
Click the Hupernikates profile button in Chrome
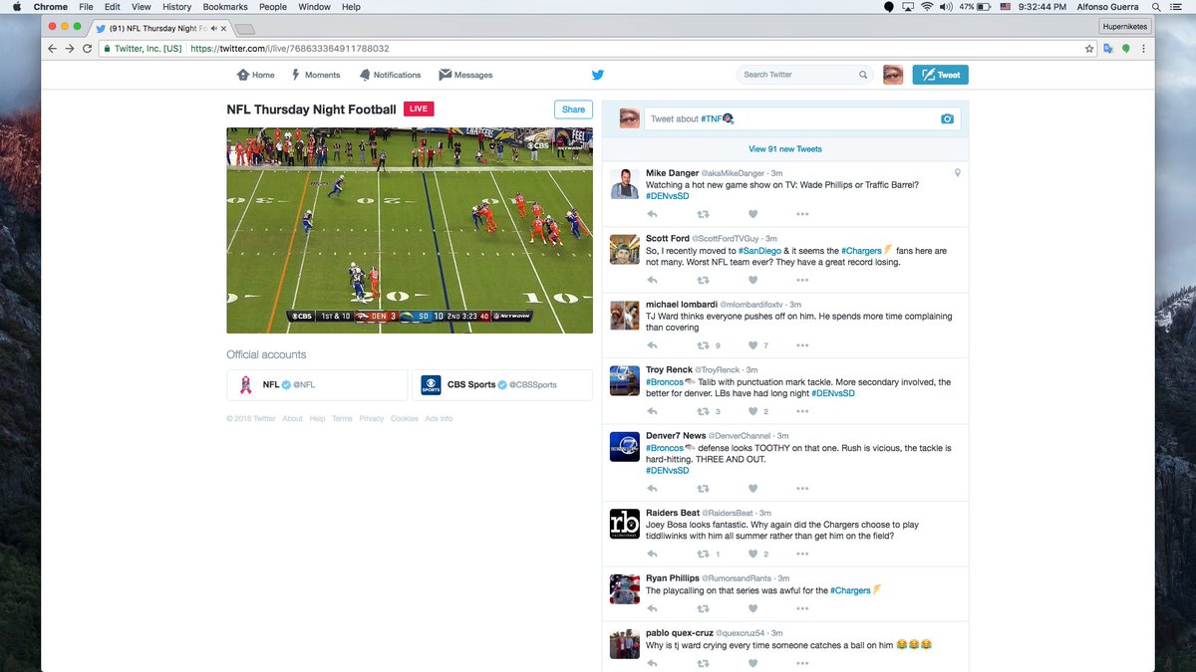click(1125, 27)
